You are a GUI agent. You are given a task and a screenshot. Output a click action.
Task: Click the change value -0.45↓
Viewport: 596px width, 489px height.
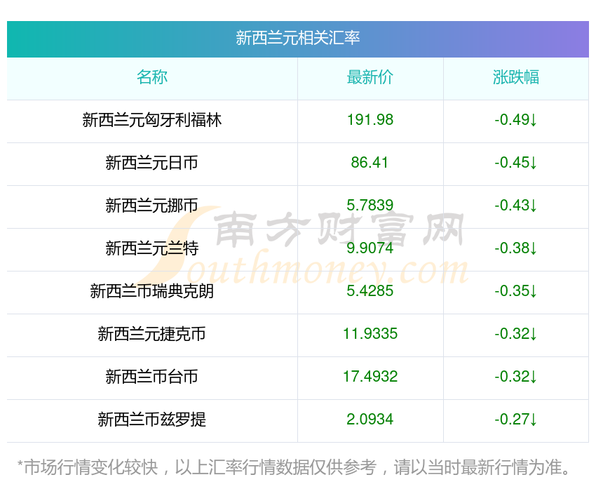516,163
